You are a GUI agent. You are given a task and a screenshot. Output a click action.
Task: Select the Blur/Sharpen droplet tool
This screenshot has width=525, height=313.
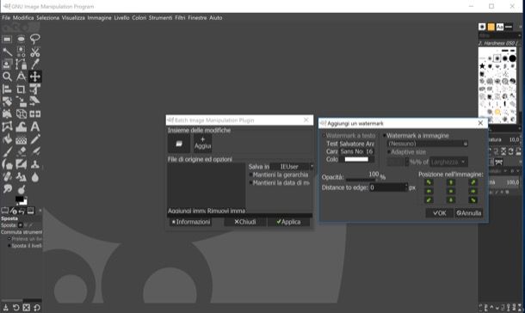click(34, 176)
